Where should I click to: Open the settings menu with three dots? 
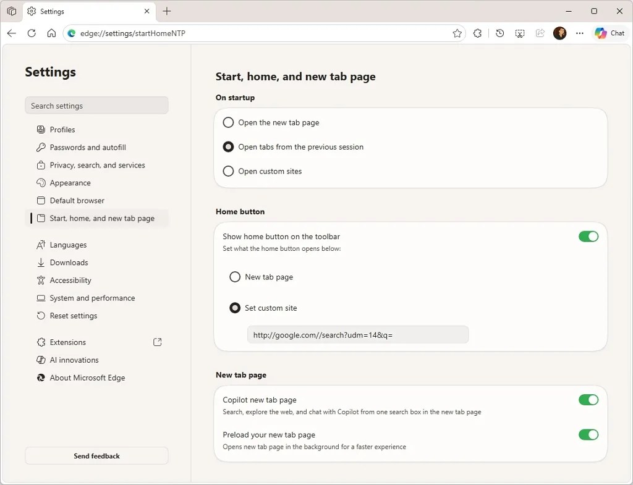pos(579,33)
